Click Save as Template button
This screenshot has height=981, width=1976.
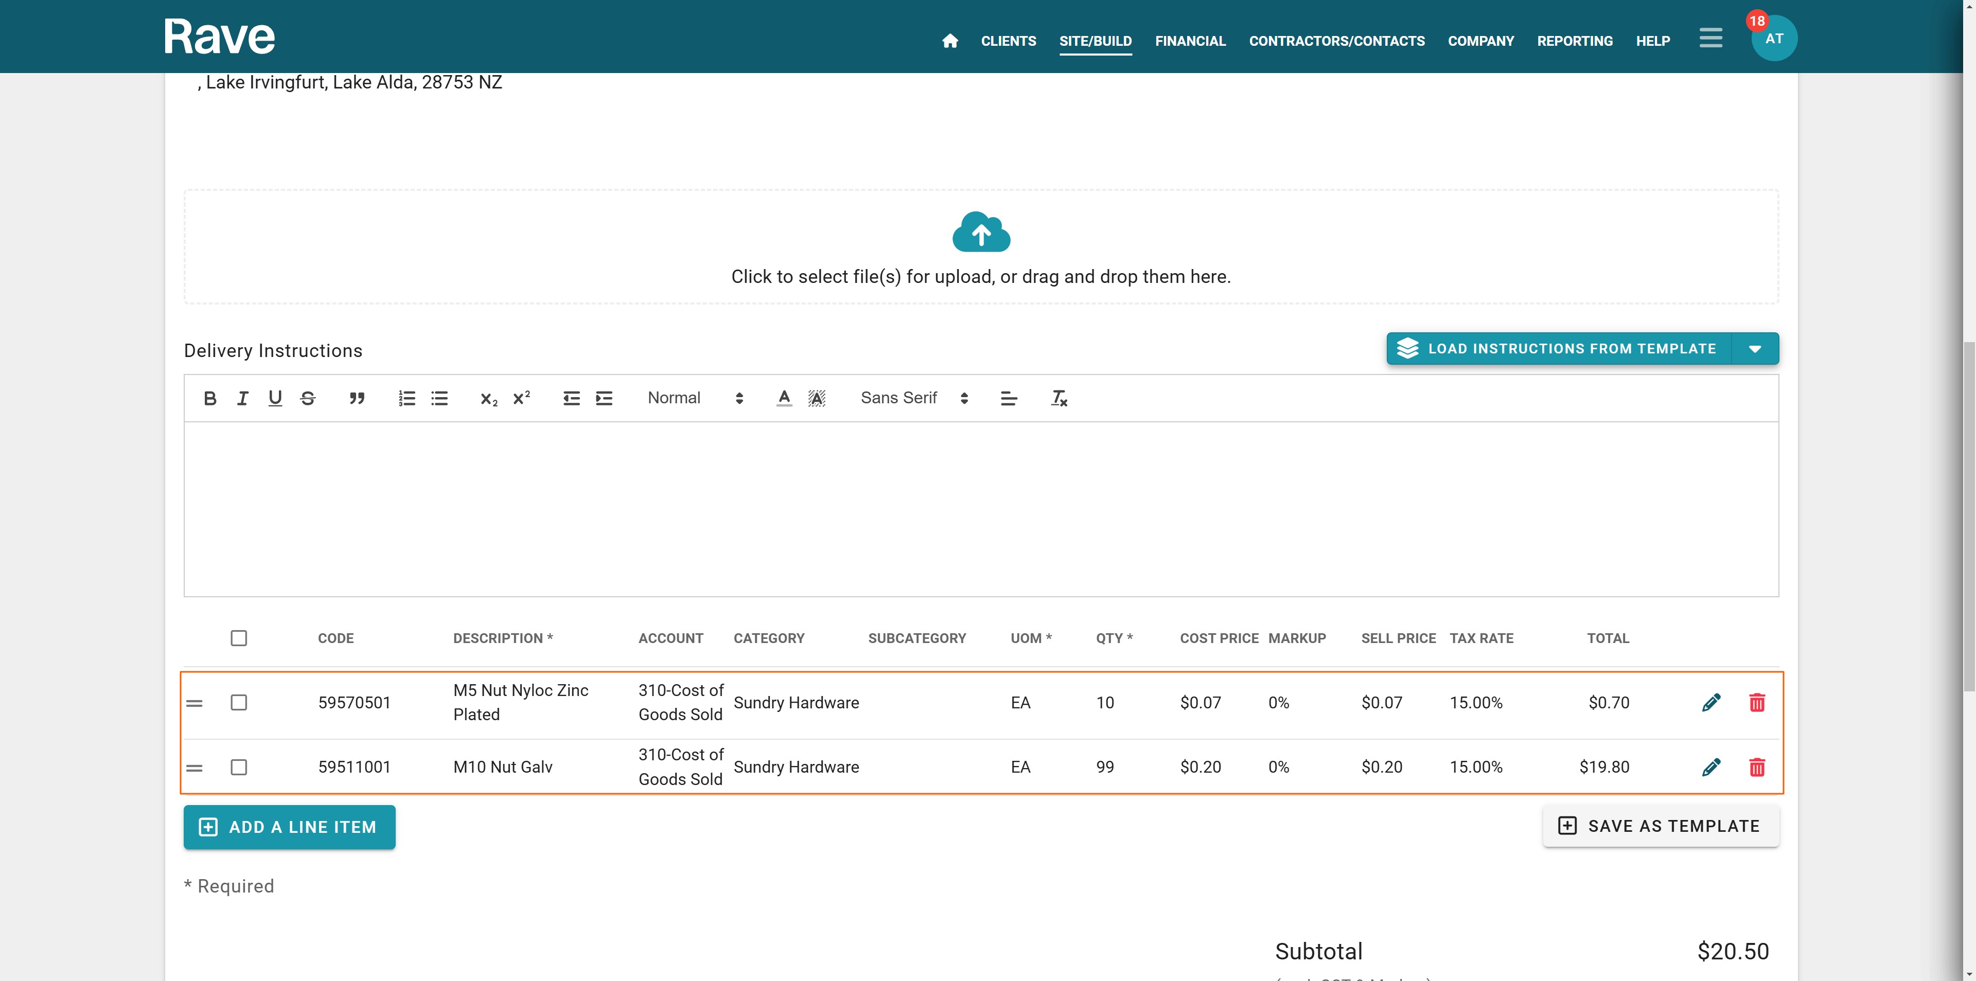(1660, 826)
